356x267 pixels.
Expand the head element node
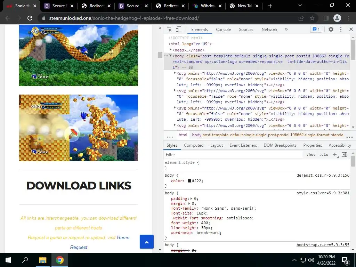click(x=170, y=50)
